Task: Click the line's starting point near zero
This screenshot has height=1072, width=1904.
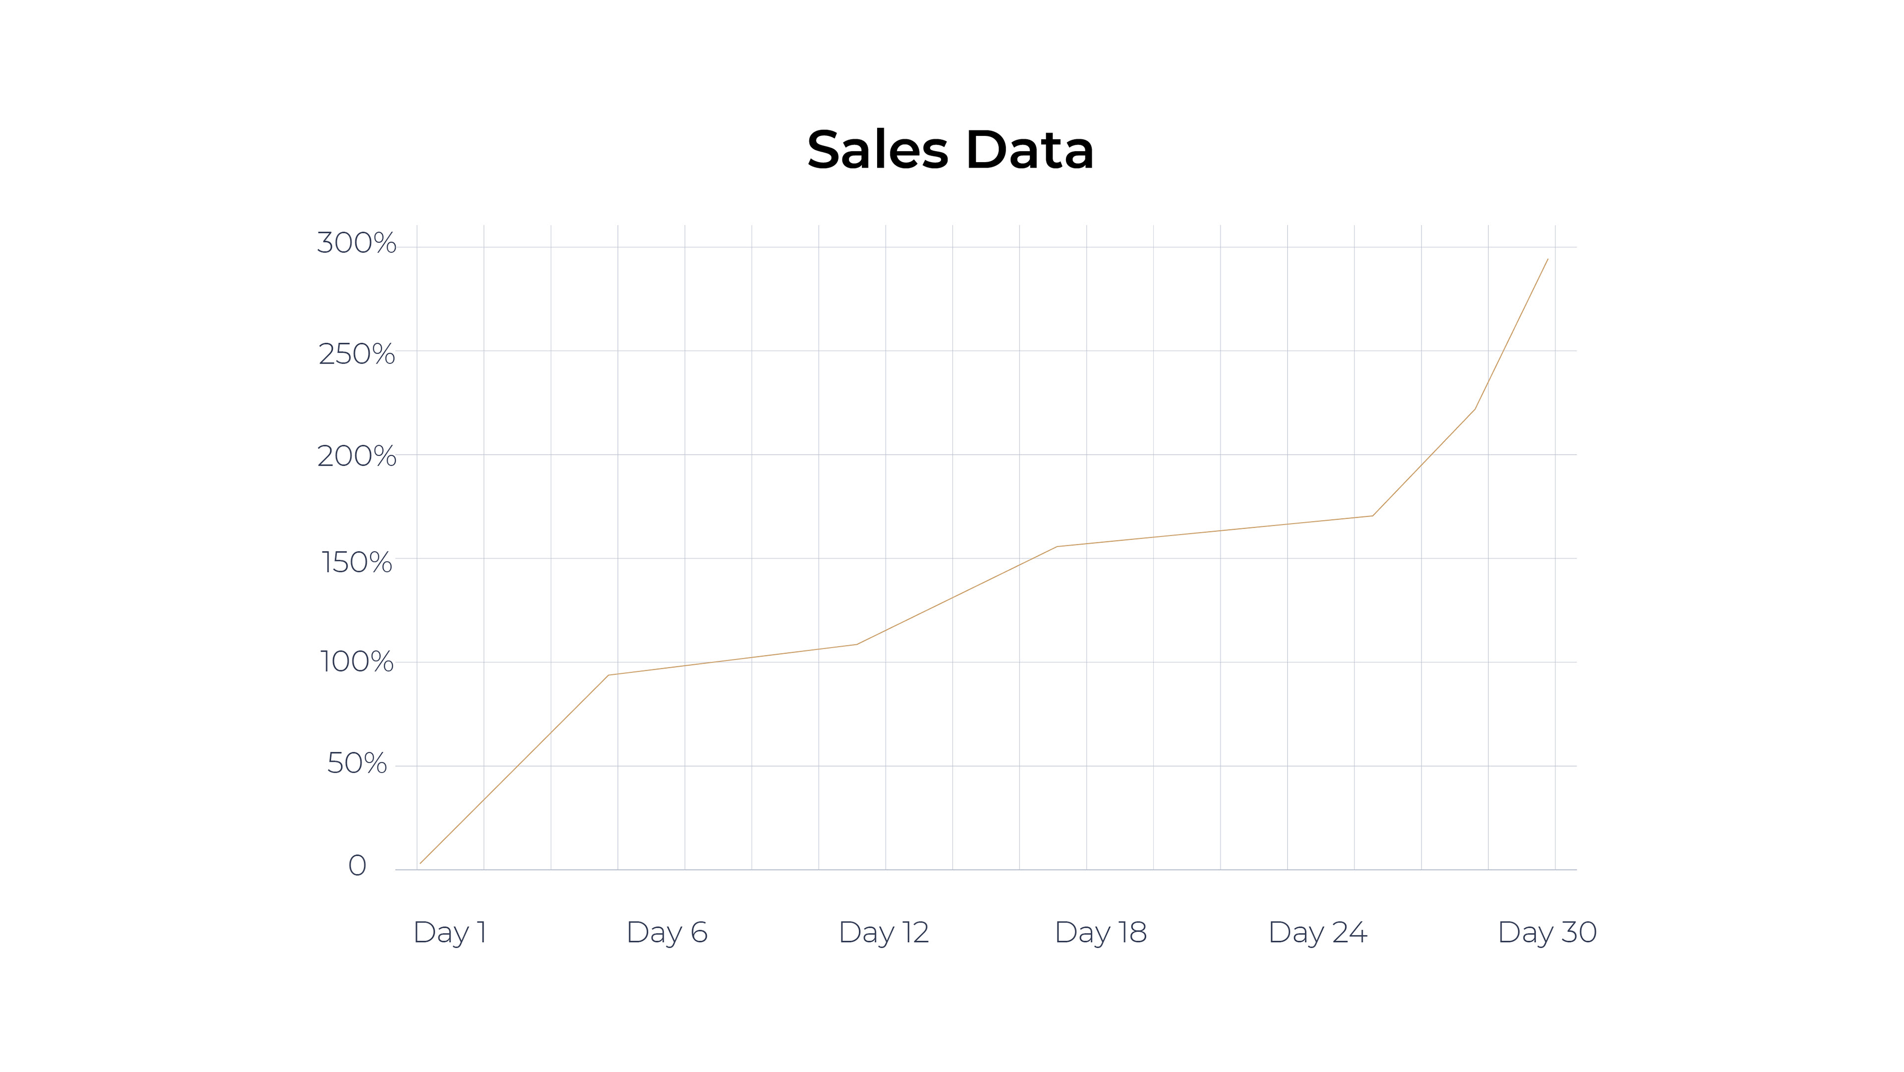Action: pyautogui.click(x=420, y=863)
